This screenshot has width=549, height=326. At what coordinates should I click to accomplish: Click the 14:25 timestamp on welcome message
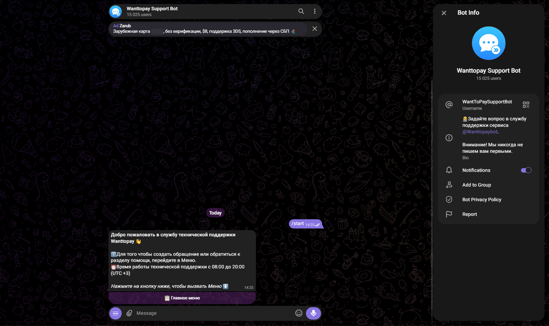[x=249, y=287]
